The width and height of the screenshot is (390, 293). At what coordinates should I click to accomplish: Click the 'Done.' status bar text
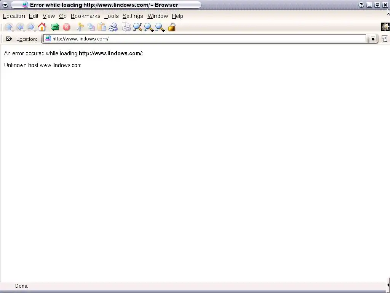22,286
